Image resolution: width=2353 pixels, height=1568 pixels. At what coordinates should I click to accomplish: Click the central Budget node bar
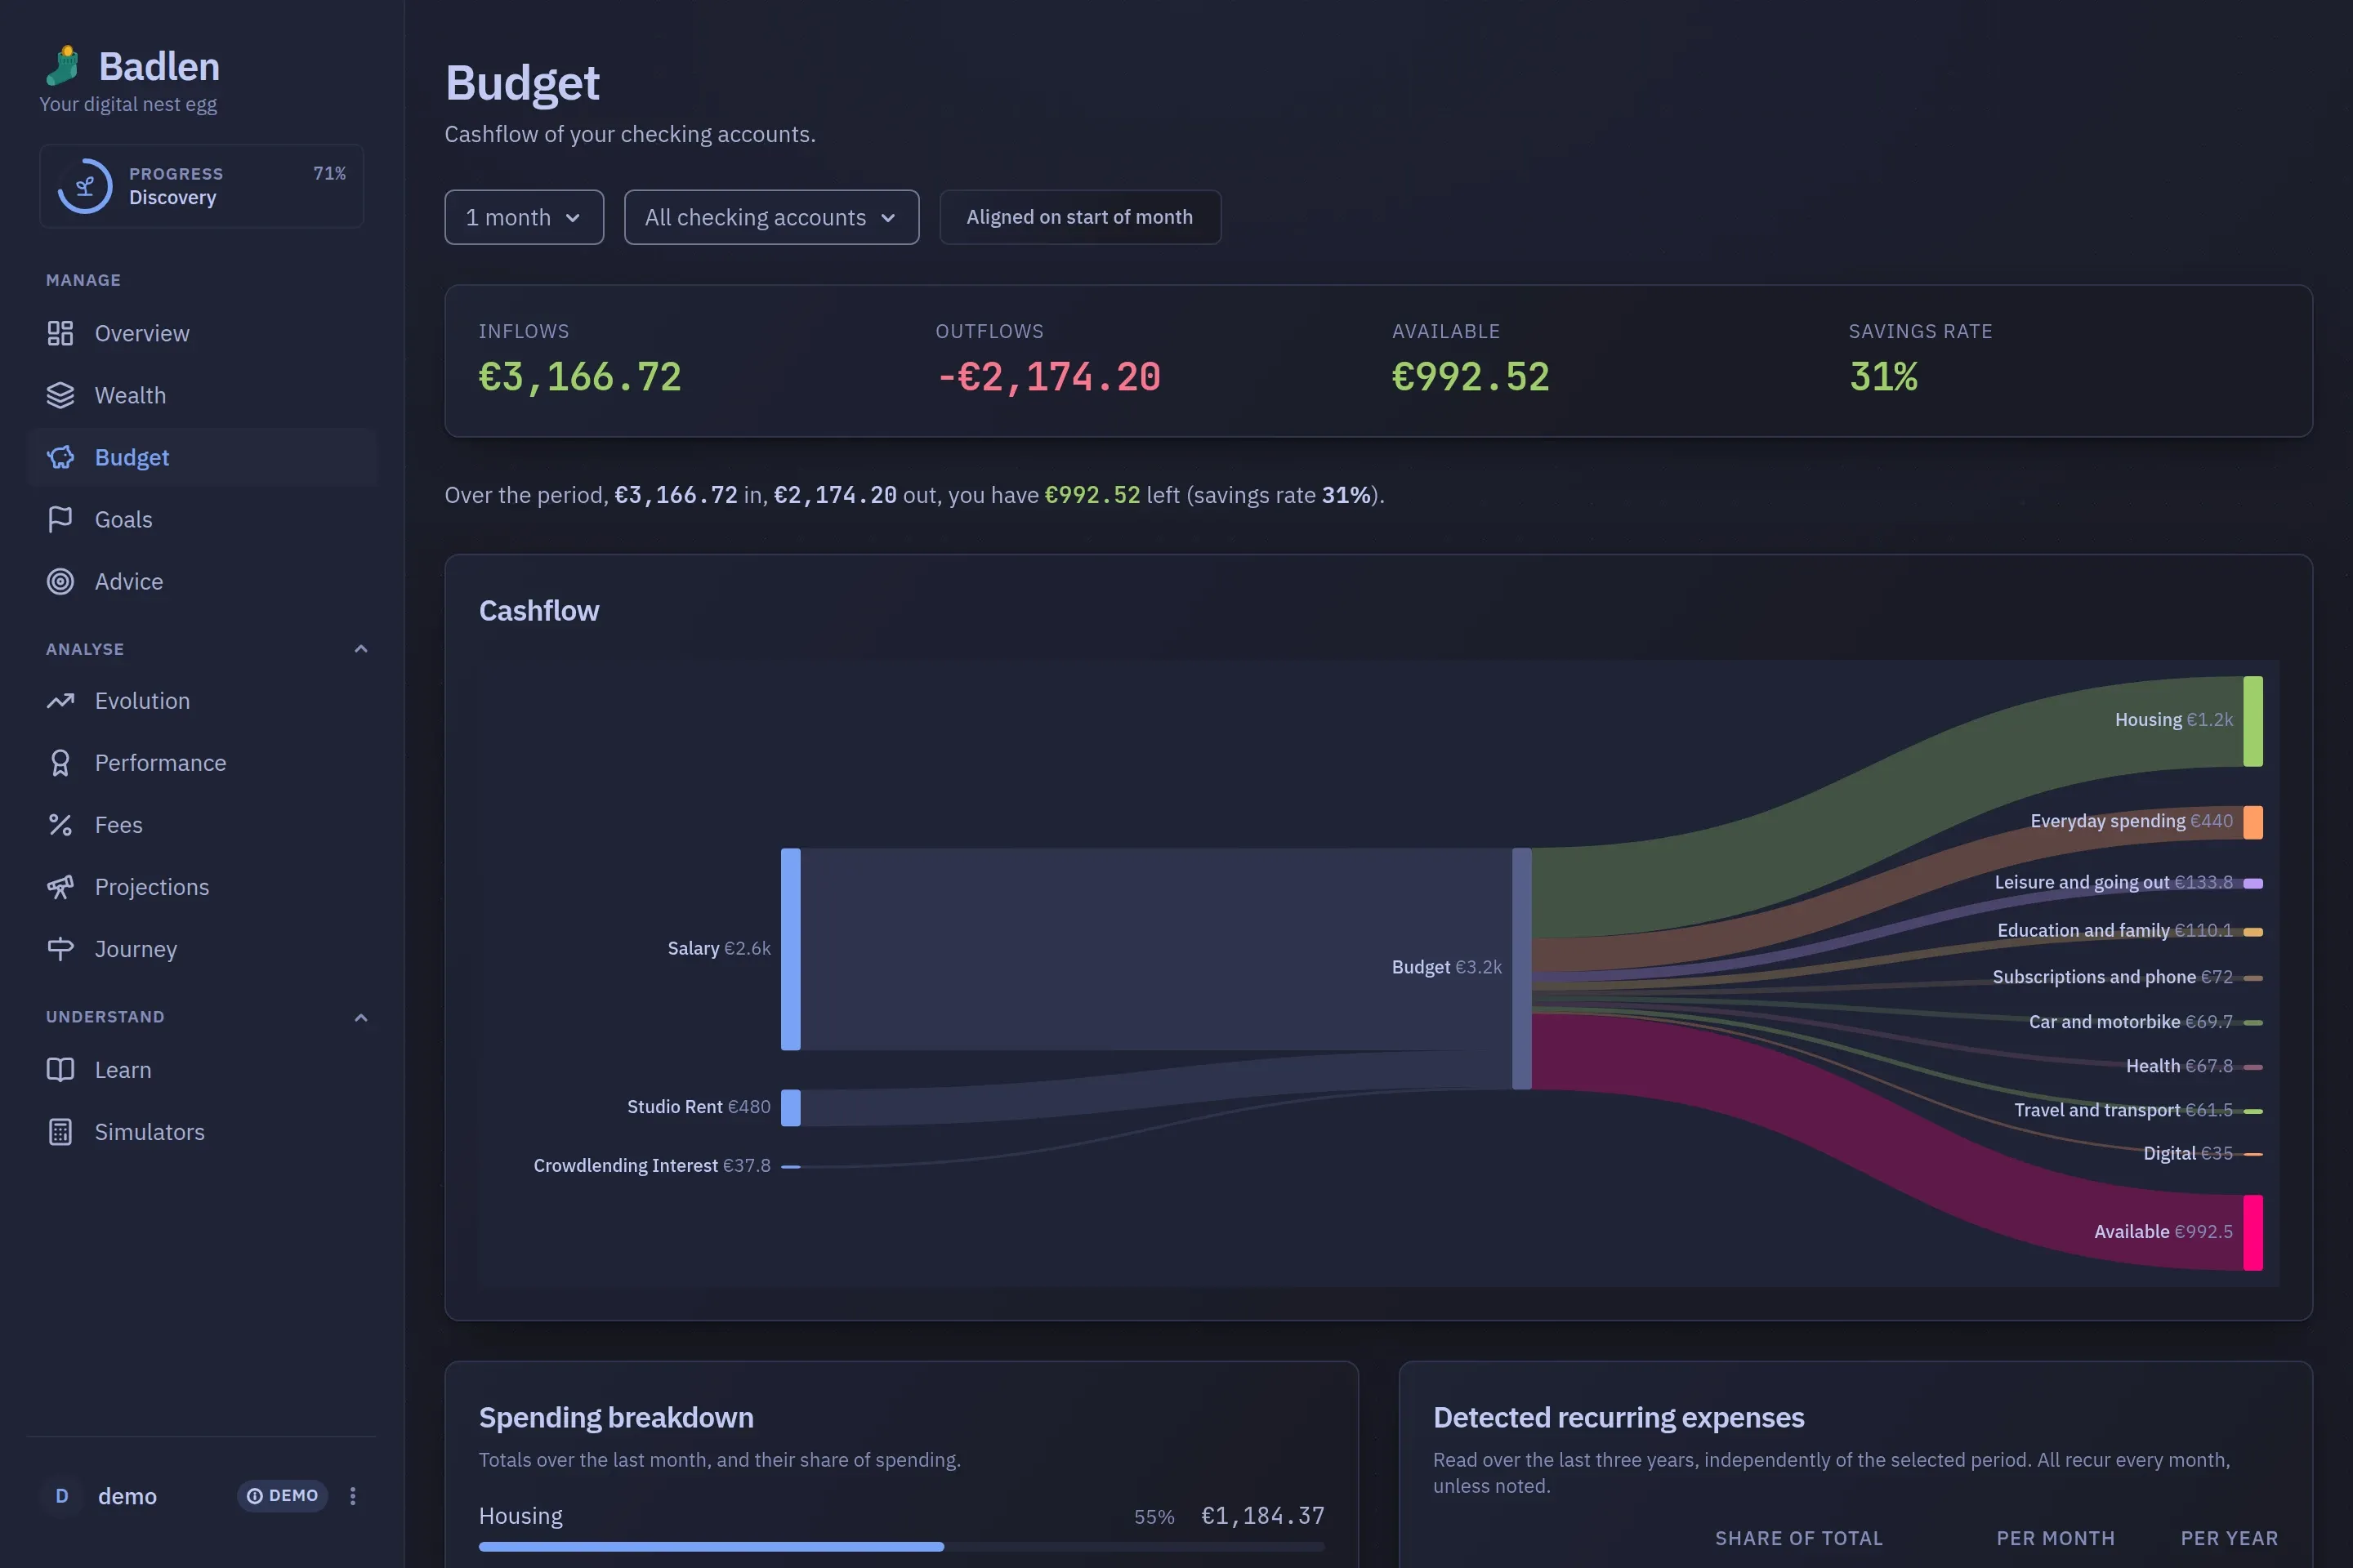(1521, 969)
